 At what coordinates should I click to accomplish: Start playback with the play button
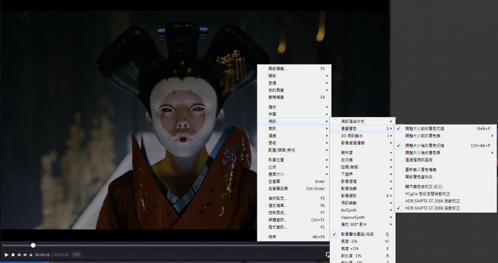(6, 255)
